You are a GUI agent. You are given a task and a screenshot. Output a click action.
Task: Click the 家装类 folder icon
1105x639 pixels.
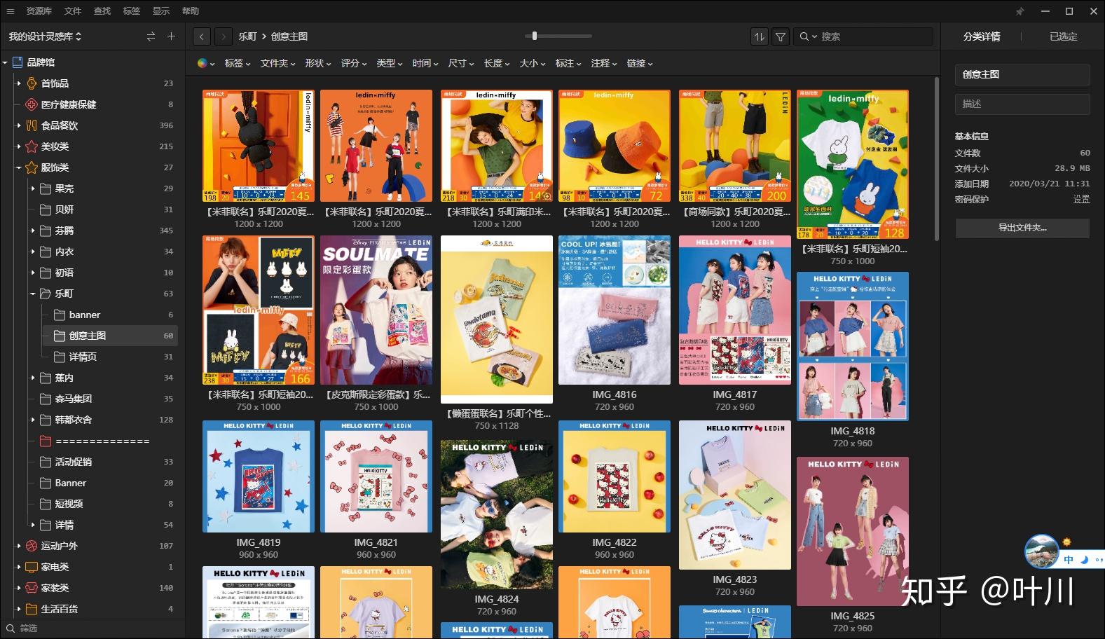click(32, 588)
